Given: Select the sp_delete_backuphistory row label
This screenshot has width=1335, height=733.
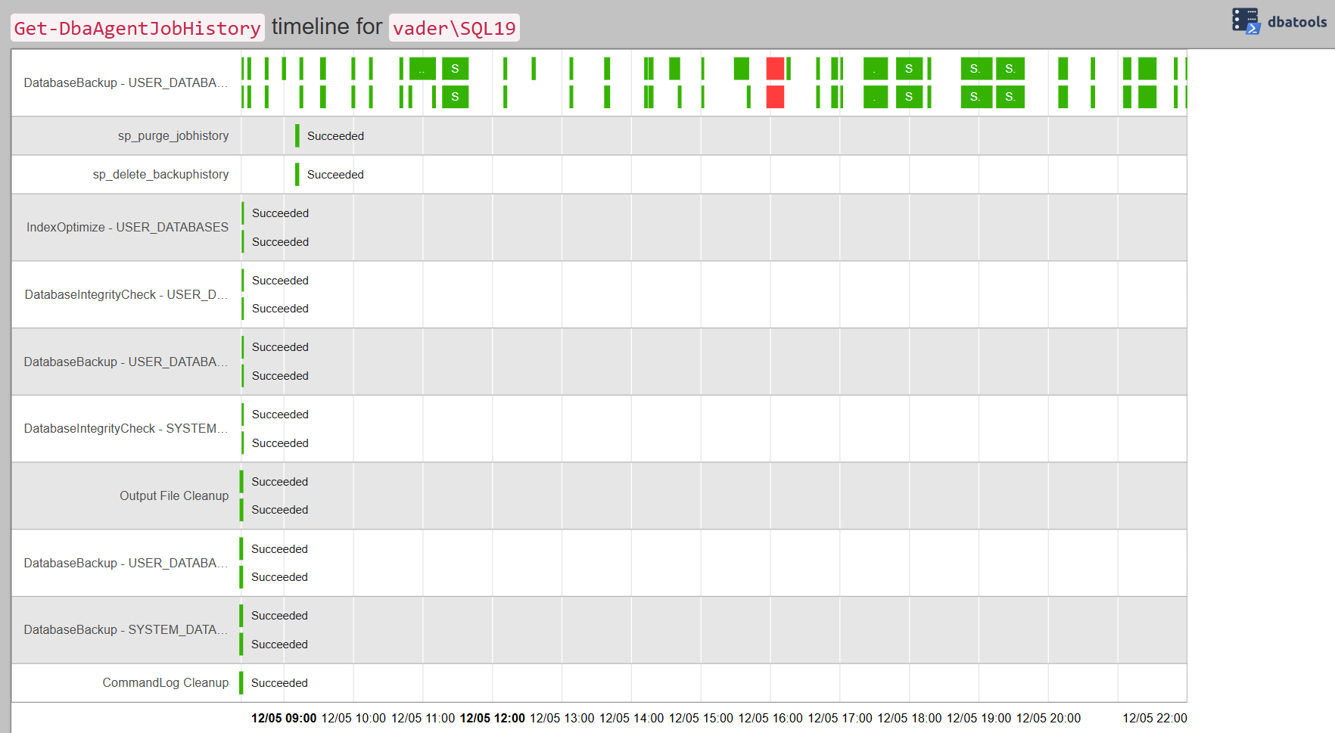Looking at the screenshot, I should pos(160,175).
